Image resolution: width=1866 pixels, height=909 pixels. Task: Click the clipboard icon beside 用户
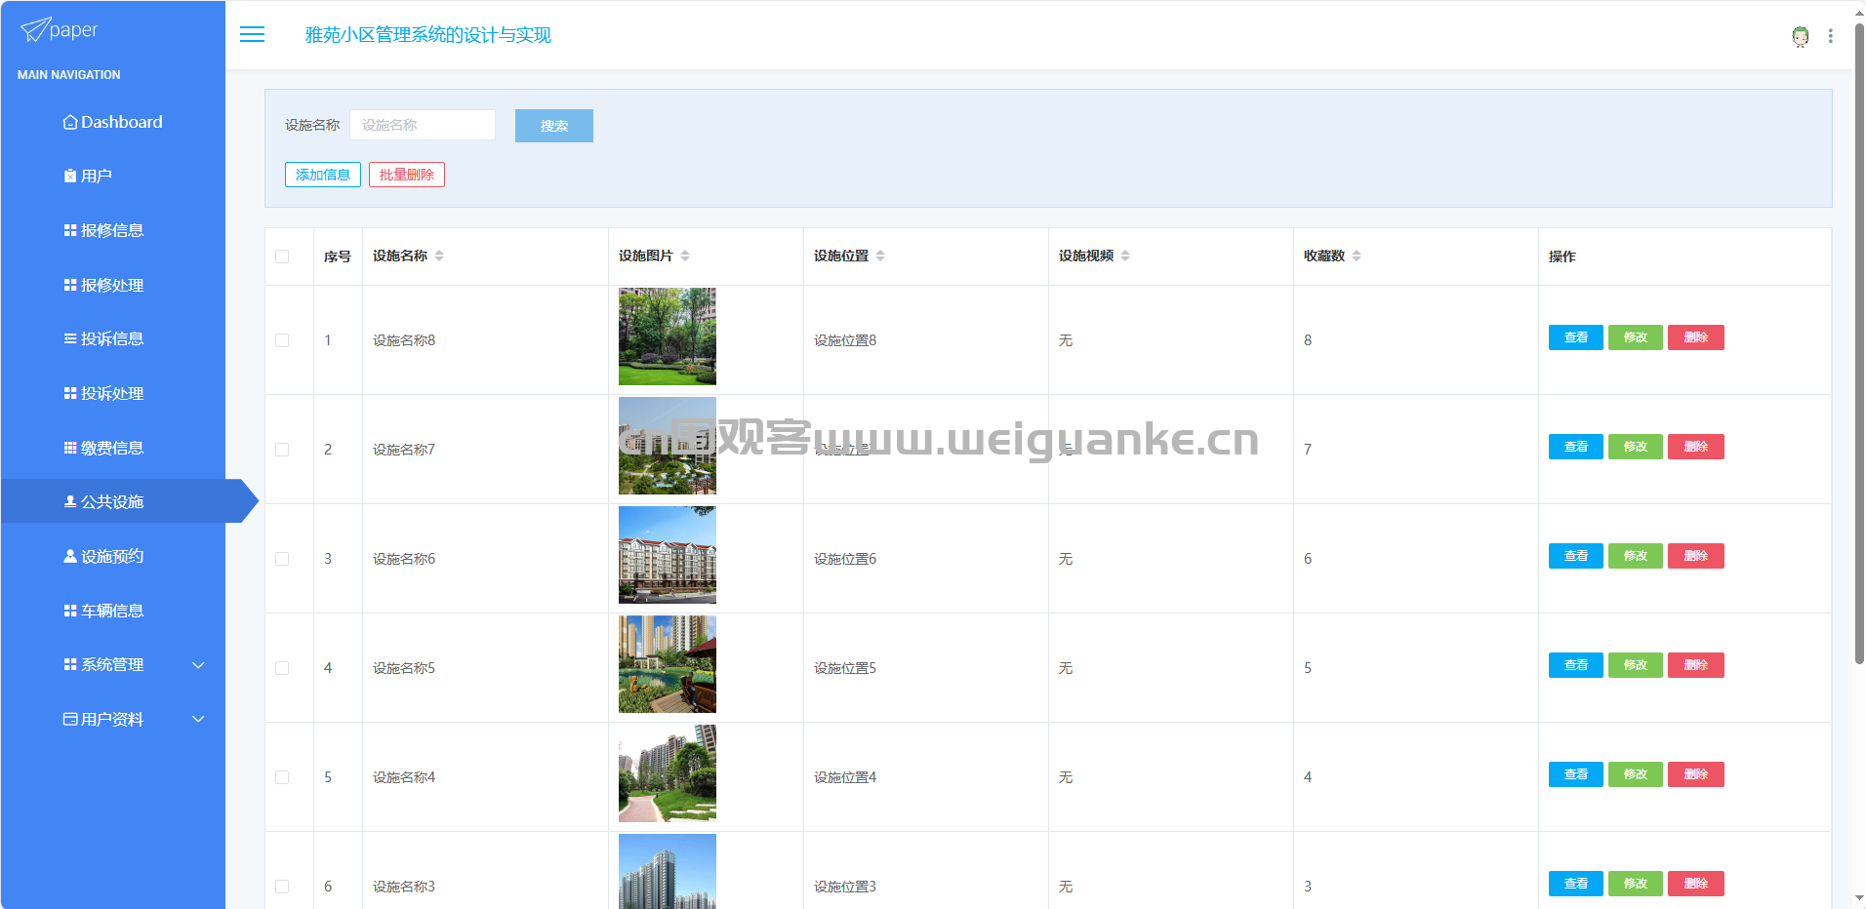70,177
